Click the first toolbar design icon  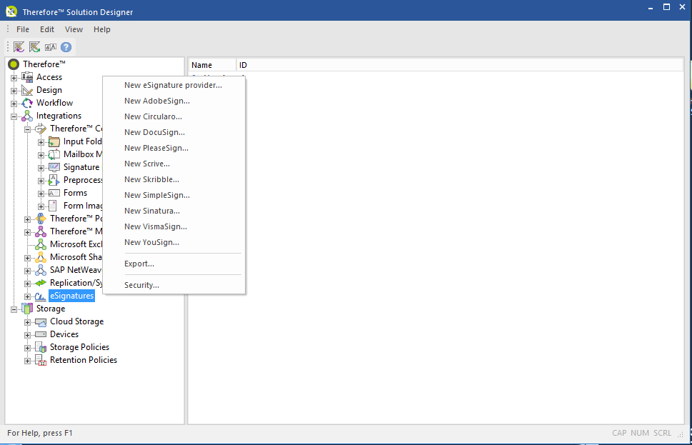click(19, 47)
